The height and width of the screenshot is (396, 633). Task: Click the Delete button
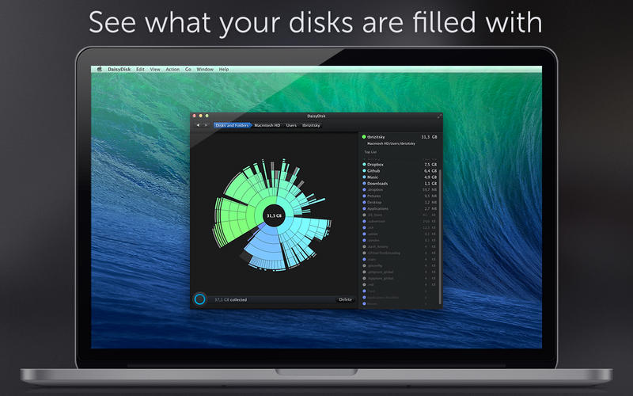(345, 299)
